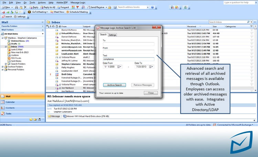This screenshot has width=258, height=157.
Task: Click the magnifier icon in Search Inbox
Action: pyautogui.click(x=248, y=22)
